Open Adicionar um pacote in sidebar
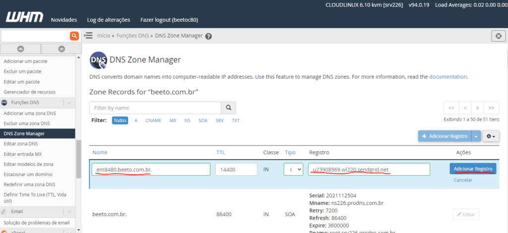Image resolution: width=508 pixels, height=233 pixels. coord(25,61)
